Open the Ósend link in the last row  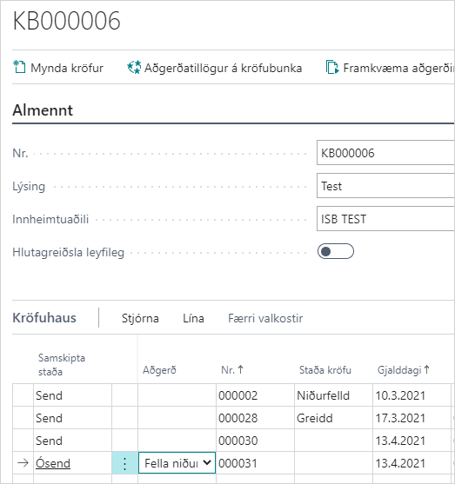[x=53, y=463]
